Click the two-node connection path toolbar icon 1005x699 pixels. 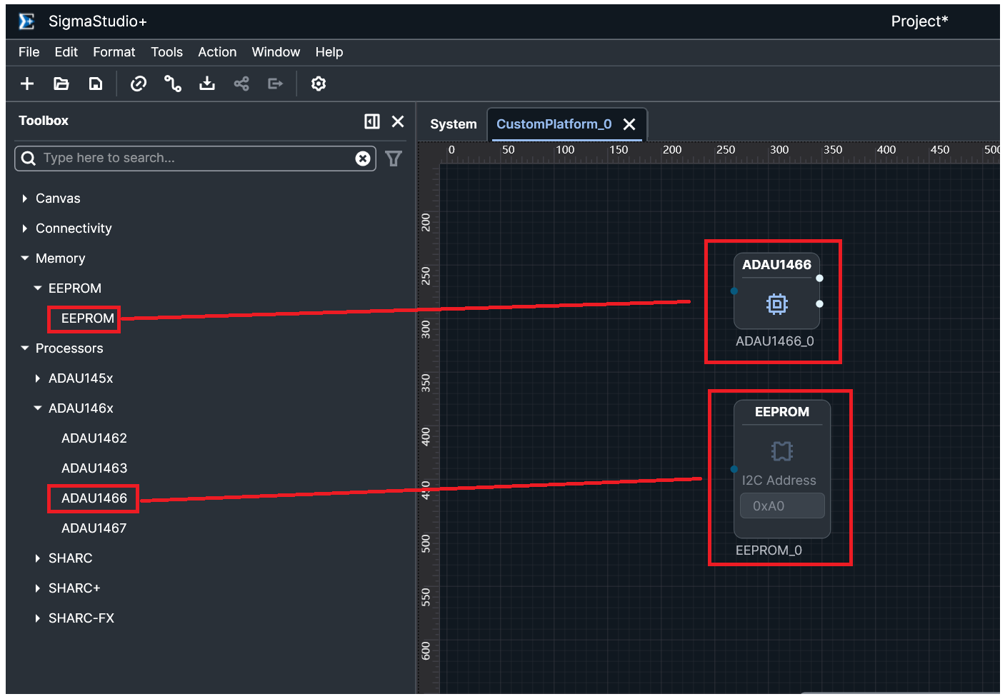coord(173,84)
